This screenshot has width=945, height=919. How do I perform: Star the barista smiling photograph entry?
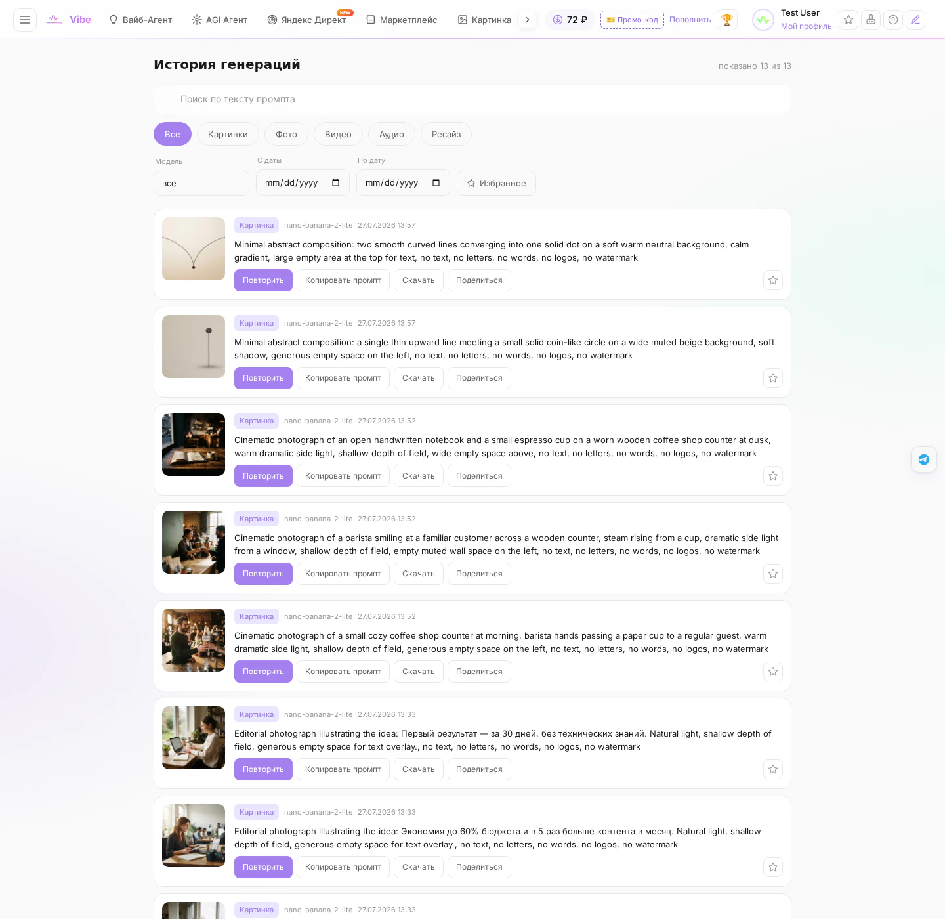(773, 574)
